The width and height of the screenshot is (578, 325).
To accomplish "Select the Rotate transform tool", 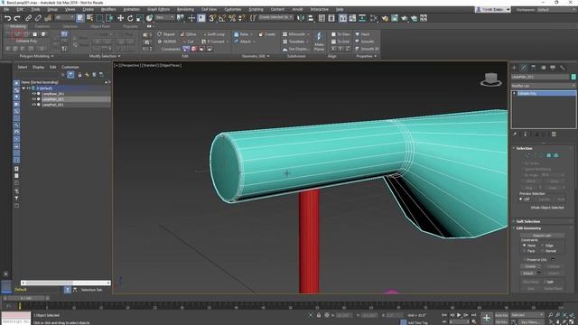I will coord(130,18).
